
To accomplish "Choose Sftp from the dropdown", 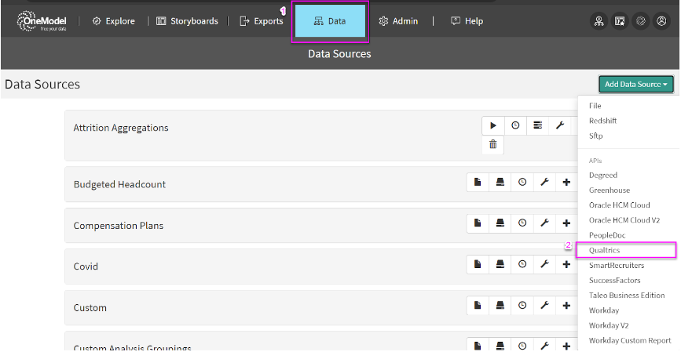I will coord(596,136).
